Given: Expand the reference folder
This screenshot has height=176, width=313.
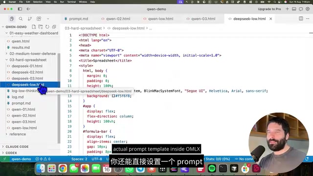Looking at the screenshot, I should [x=18, y=134].
